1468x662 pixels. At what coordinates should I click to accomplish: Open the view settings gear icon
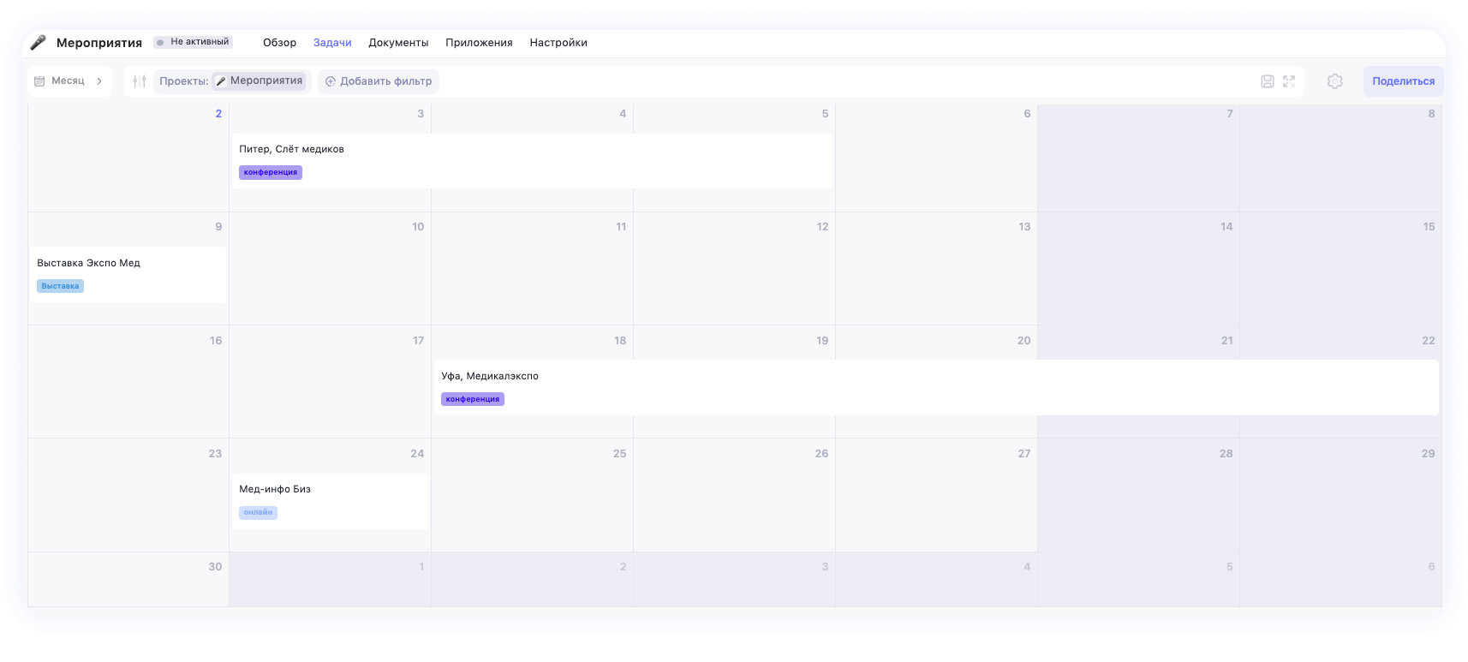(x=1334, y=81)
